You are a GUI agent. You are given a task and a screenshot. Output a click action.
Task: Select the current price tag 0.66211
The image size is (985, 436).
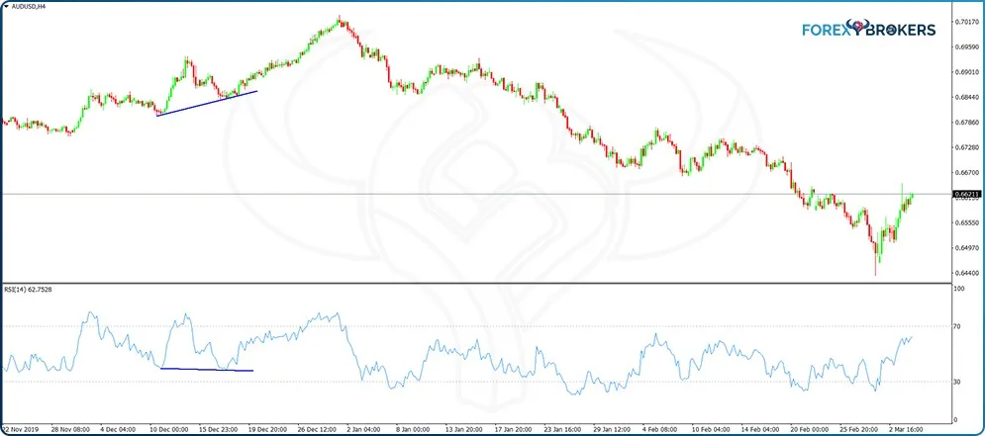pyautogui.click(x=967, y=195)
